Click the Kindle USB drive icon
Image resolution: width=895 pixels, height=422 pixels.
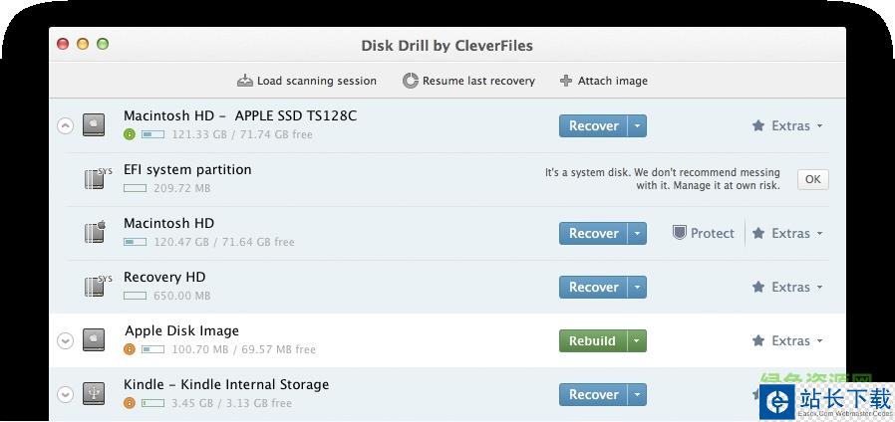click(94, 394)
